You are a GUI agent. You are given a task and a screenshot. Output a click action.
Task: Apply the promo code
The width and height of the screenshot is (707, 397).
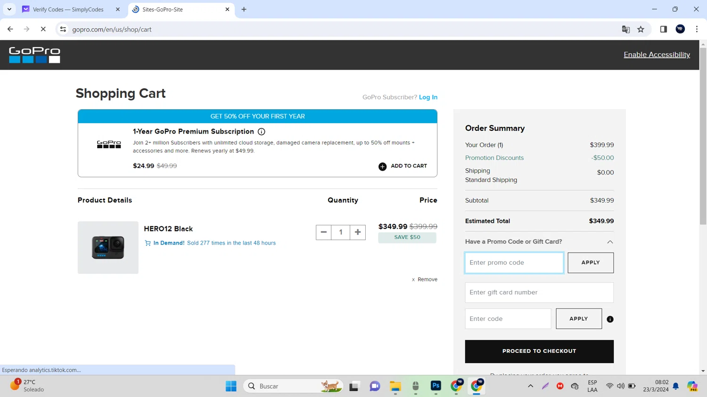[x=591, y=262]
